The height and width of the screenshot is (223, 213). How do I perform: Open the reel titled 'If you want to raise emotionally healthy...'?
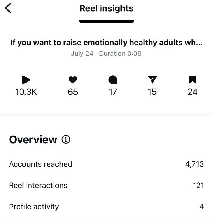[106, 43]
